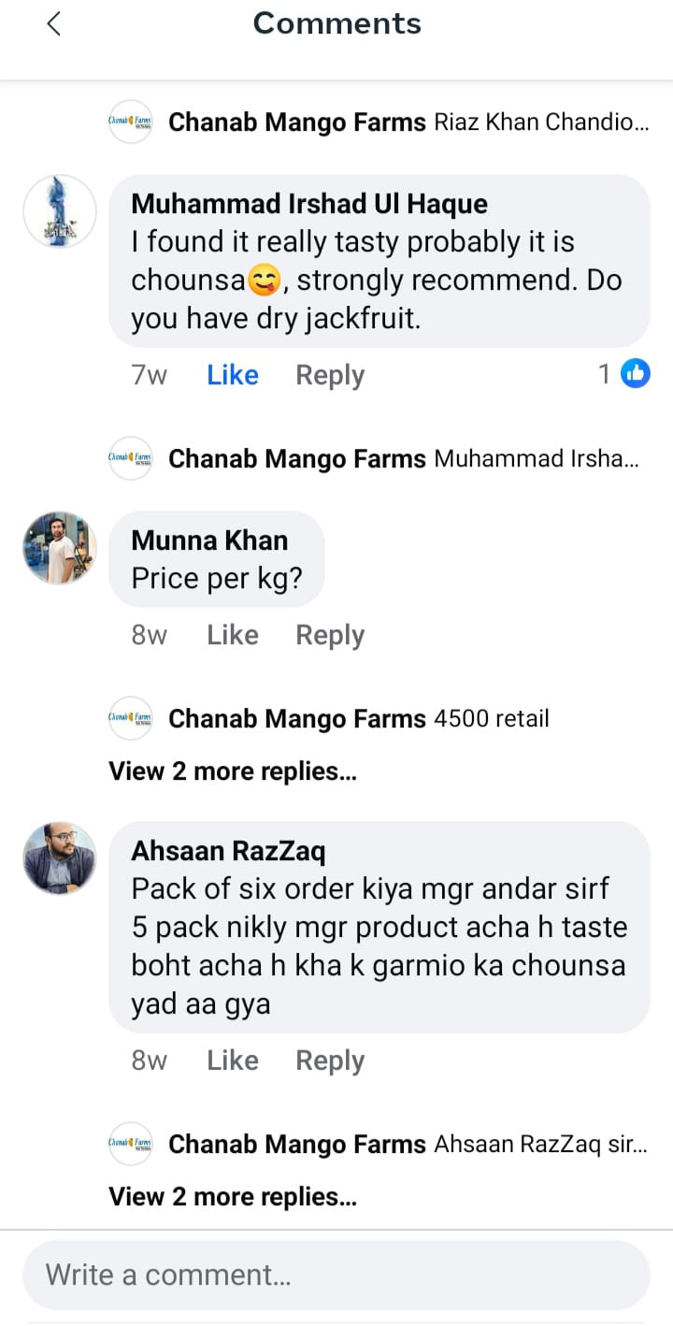Like Ahsaan RazZaq's comment
Screen dimensions: 673x1326
click(x=233, y=1060)
